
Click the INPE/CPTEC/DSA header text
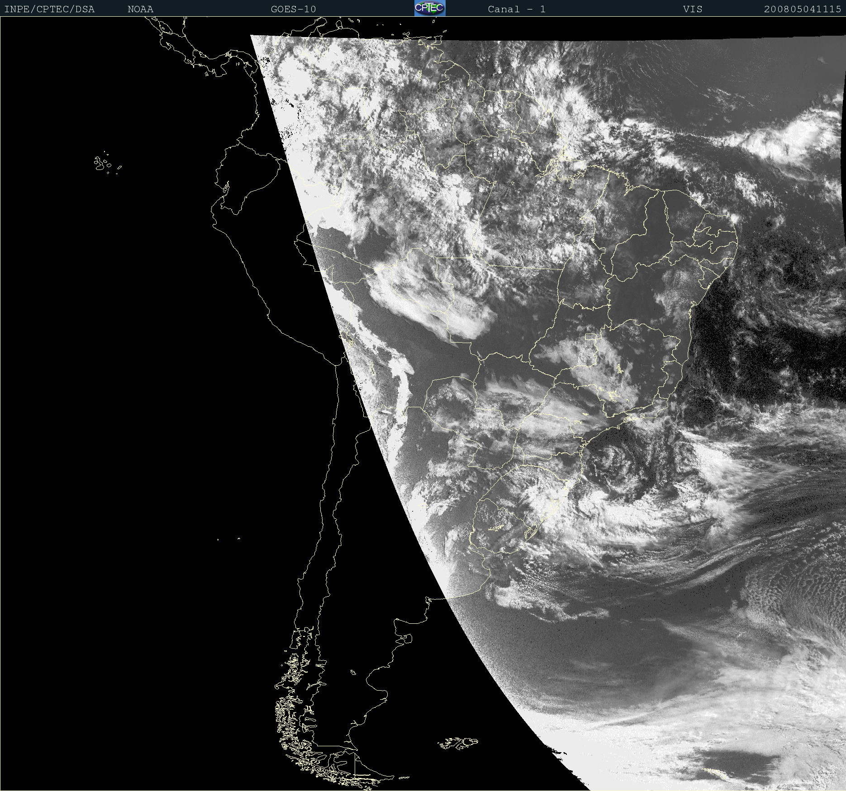point(49,9)
